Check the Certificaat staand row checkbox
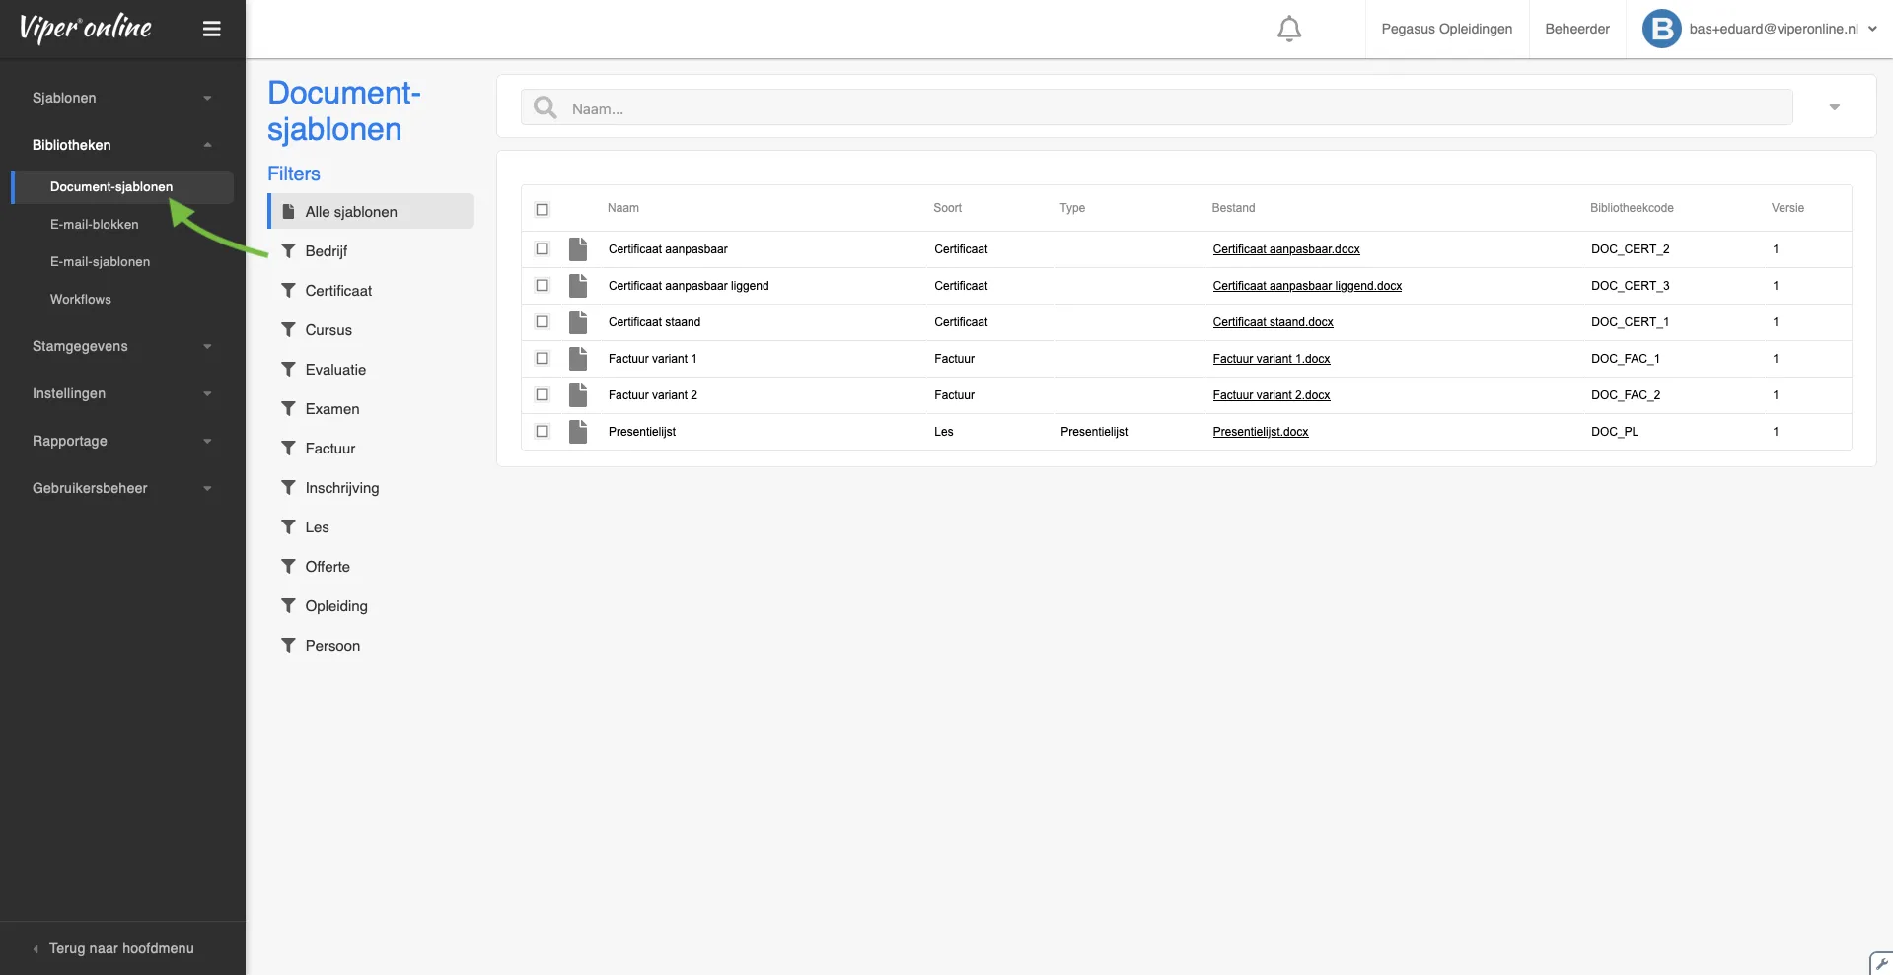This screenshot has height=975, width=1893. point(542,322)
